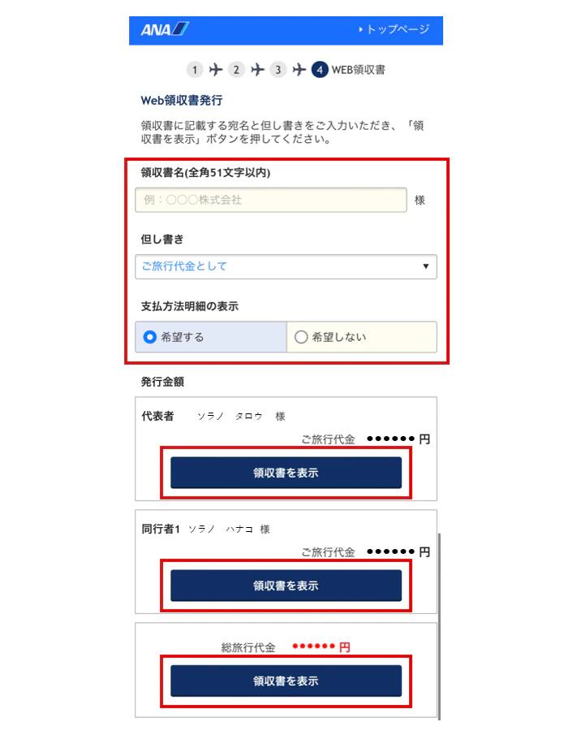Select step 2 circle in progress bar
Viewport: 573px width, 735px height.
(x=236, y=70)
